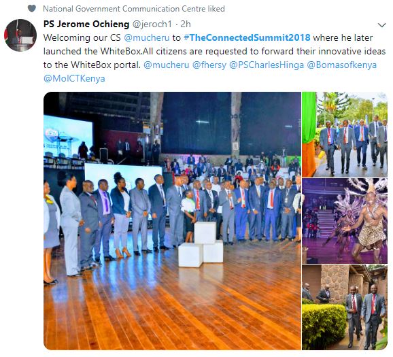The height and width of the screenshot is (357, 393).
Task: Open the @Bomasofkenya mention
Action: tap(341, 65)
